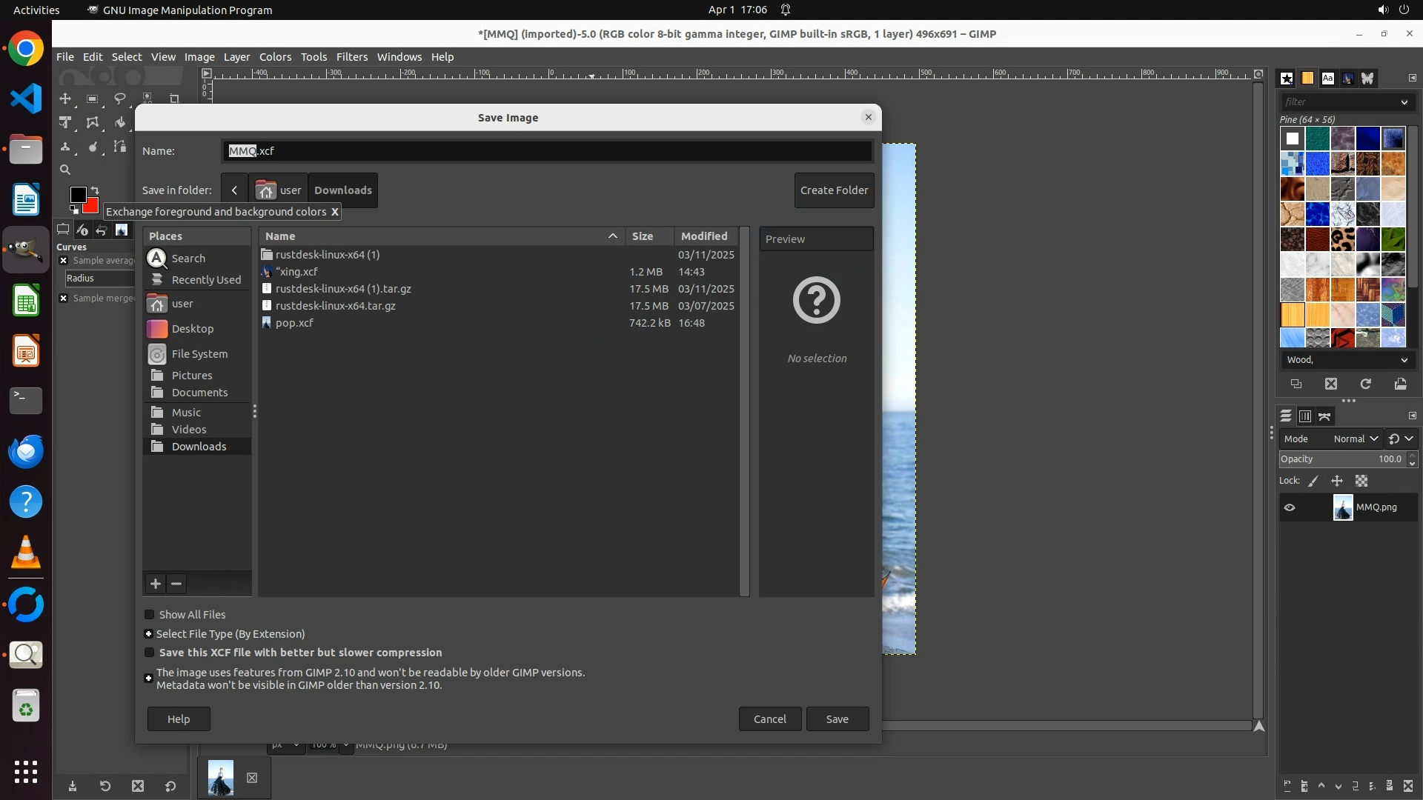Hide the MMQ.png layer eye toggle
The height and width of the screenshot is (800, 1423).
(x=1290, y=507)
